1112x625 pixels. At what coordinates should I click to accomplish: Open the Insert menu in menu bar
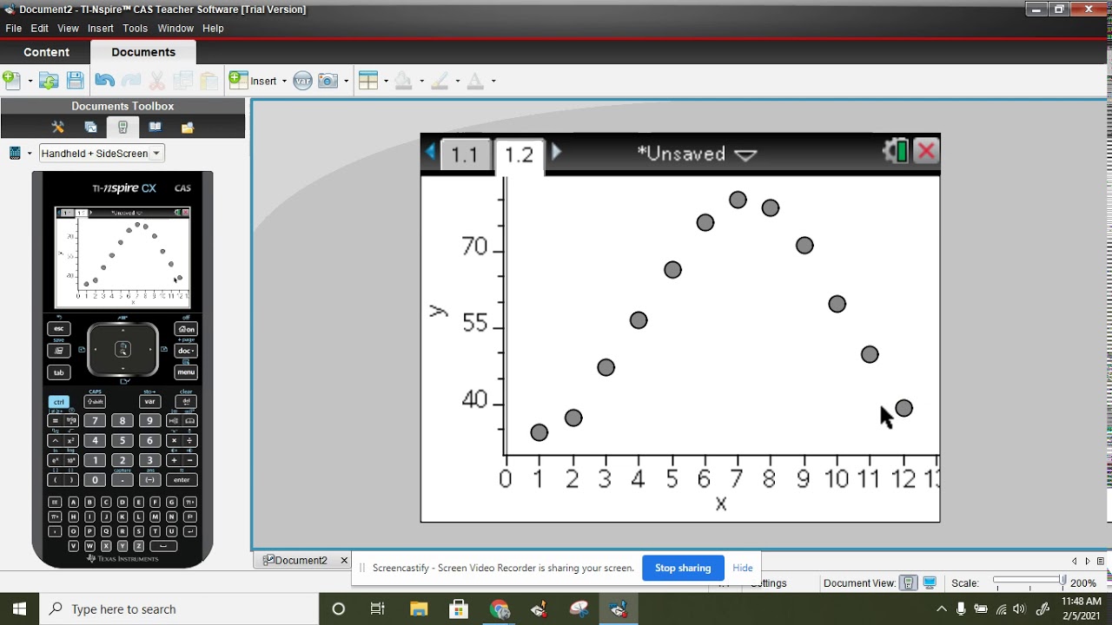point(101,29)
